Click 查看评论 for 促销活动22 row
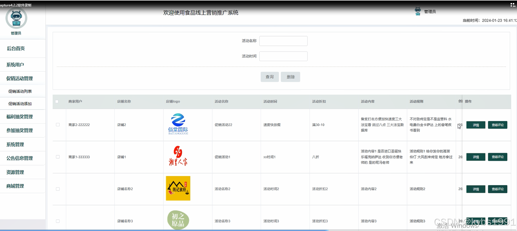This screenshot has width=517, height=231. click(498, 125)
